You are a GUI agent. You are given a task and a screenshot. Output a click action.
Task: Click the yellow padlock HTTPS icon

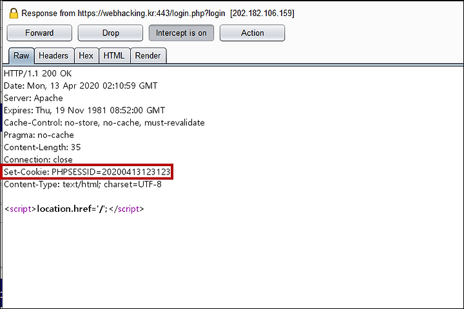[x=14, y=14]
